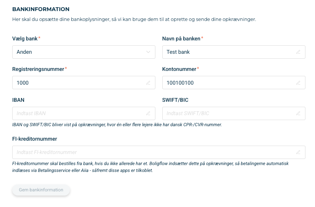The width and height of the screenshot is (315, 207).
Task: Click into the Indtast IBAN input
Action: 84,114
